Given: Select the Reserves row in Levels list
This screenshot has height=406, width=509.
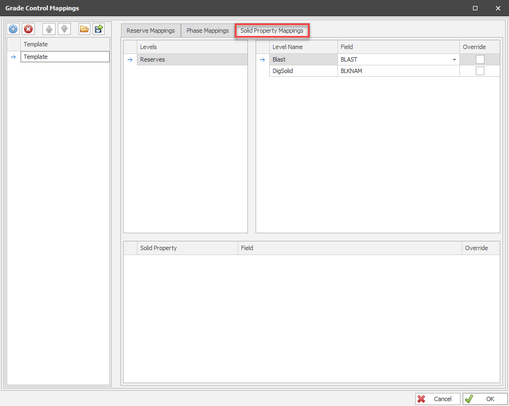Looking at the screenshot, I should coord(191,59).
